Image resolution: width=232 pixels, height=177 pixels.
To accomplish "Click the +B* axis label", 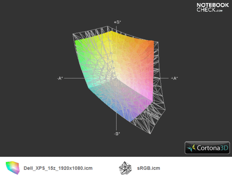I will point(117,22).
